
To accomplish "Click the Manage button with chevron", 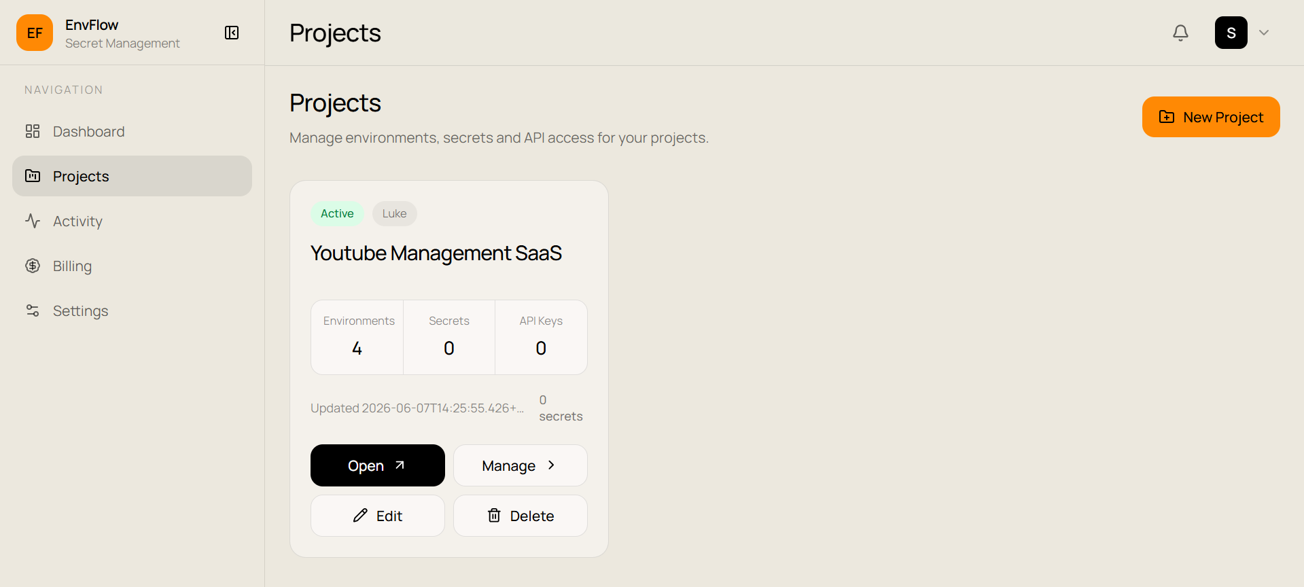I will tap(521, 465).
